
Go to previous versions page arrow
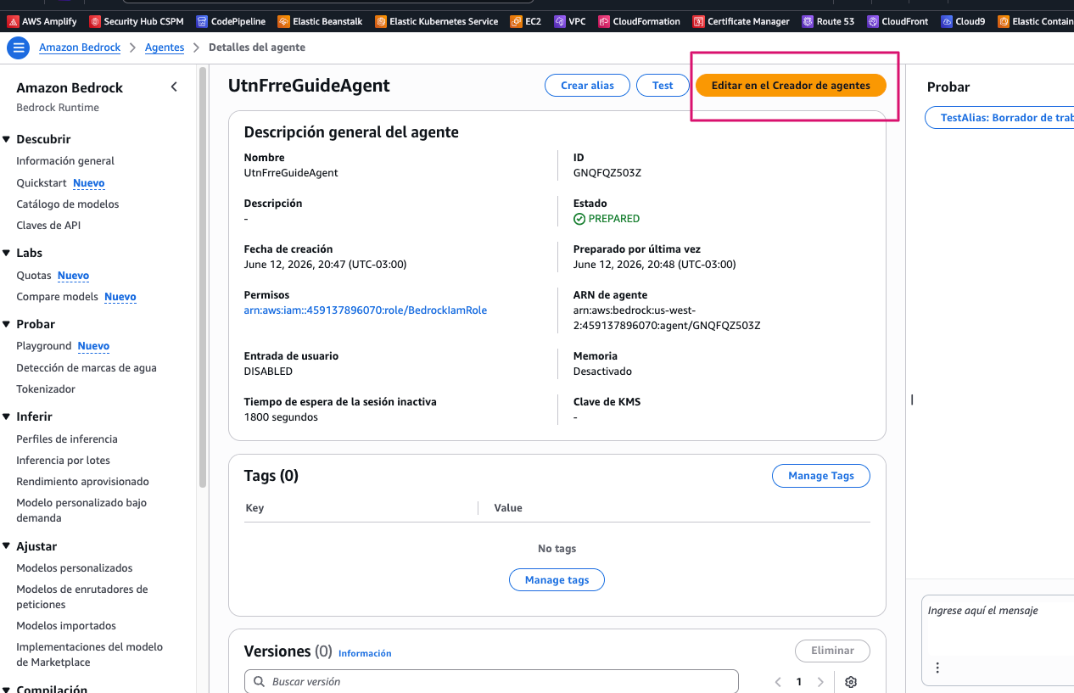[778, 682]
